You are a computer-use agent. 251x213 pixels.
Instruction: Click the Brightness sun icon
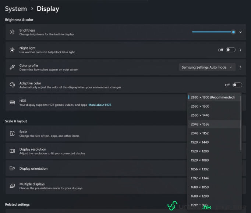point(12,32)
